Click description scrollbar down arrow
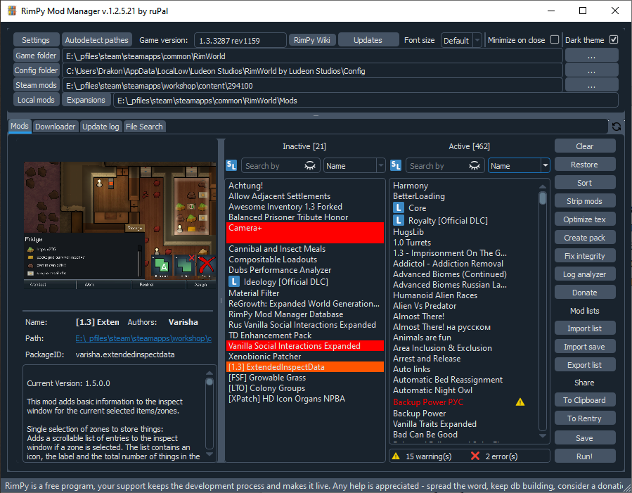 click(x=209, y=455)
